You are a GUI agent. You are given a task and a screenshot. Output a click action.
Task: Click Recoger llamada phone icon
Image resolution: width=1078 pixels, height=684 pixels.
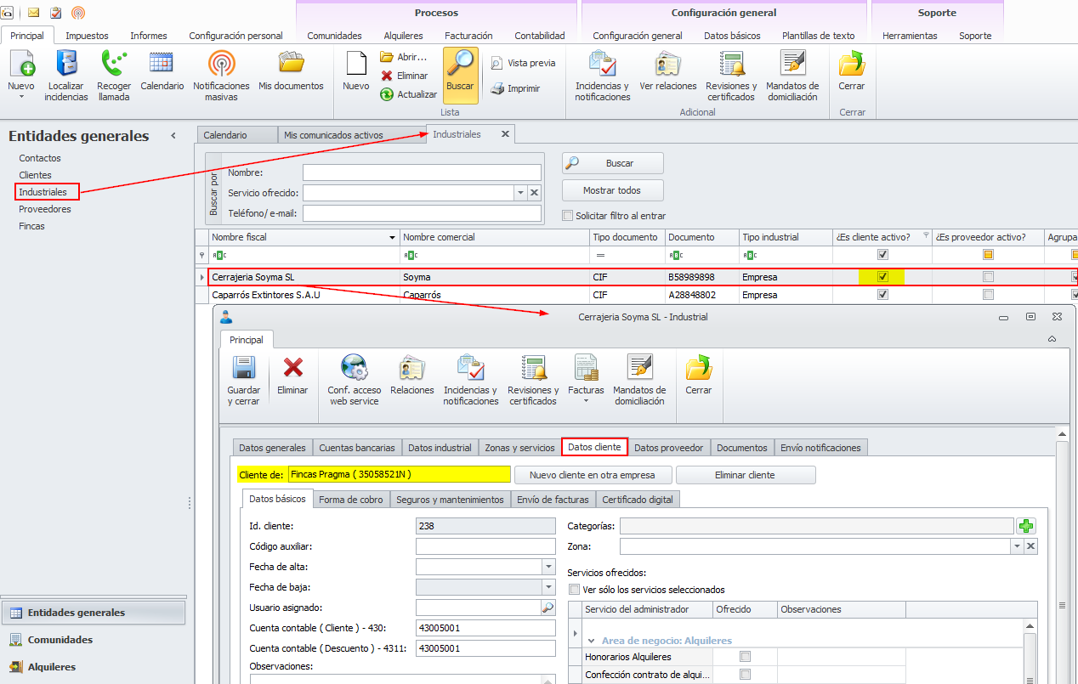coord(114,76)
